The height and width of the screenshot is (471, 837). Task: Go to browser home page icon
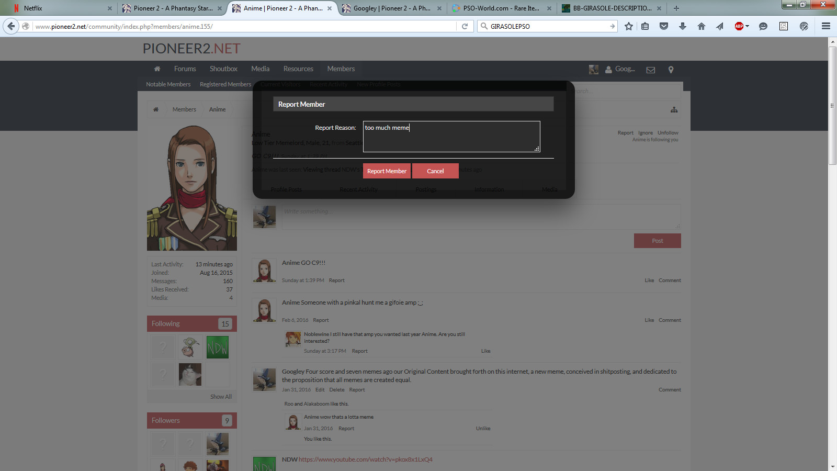pos(702,26)
